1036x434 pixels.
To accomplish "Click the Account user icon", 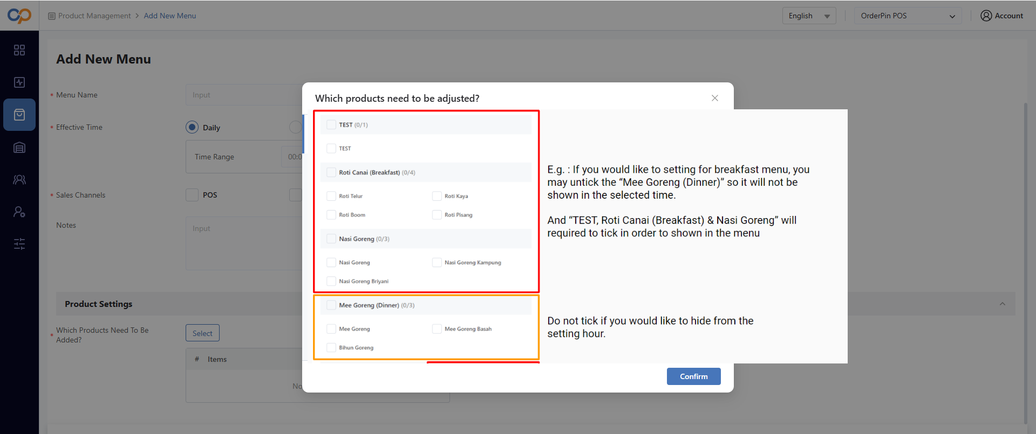I will 986,16.
